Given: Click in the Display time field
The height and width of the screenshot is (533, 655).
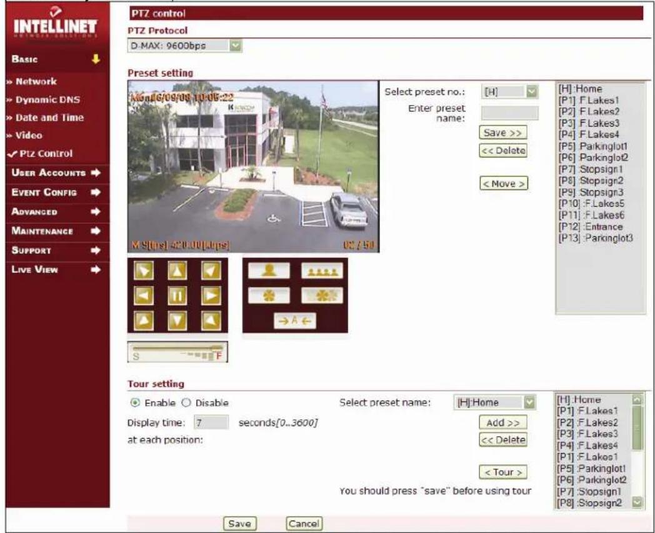Looking at the screenshot, I should click(211, 423).
